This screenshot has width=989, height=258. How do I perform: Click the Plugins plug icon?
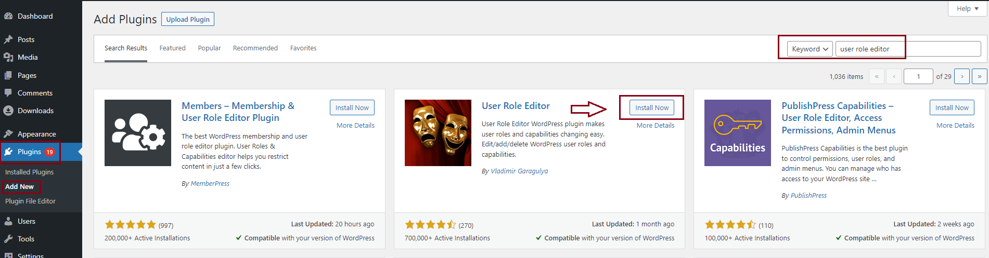tap(8, 152)
